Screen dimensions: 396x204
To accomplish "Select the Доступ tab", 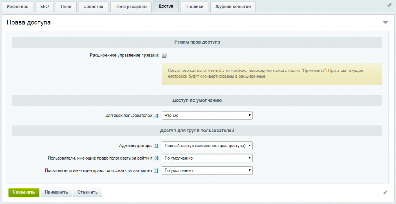I will click(166, 6).
